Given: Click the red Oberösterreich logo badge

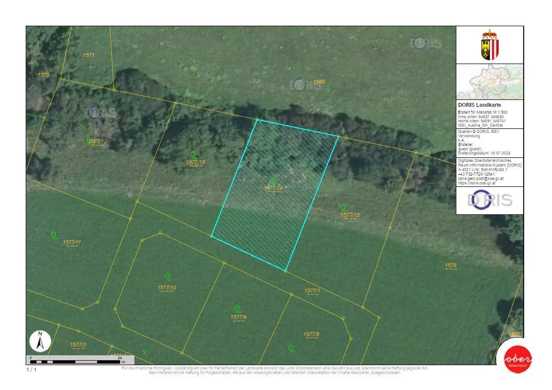Looking at the screenshot, I should pyautogui.click(x=517, y=359).
